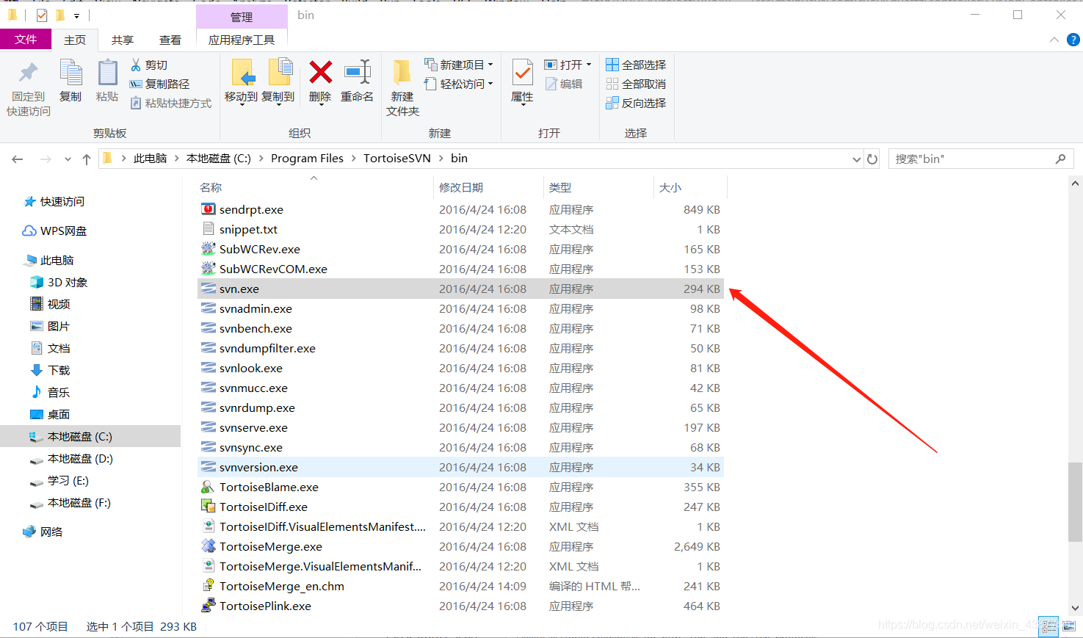This screenshot has height=638, width=1083.
Task: Navigate to Local Disk (C:) in breadcrumb
Action: (x=219, y=159)
